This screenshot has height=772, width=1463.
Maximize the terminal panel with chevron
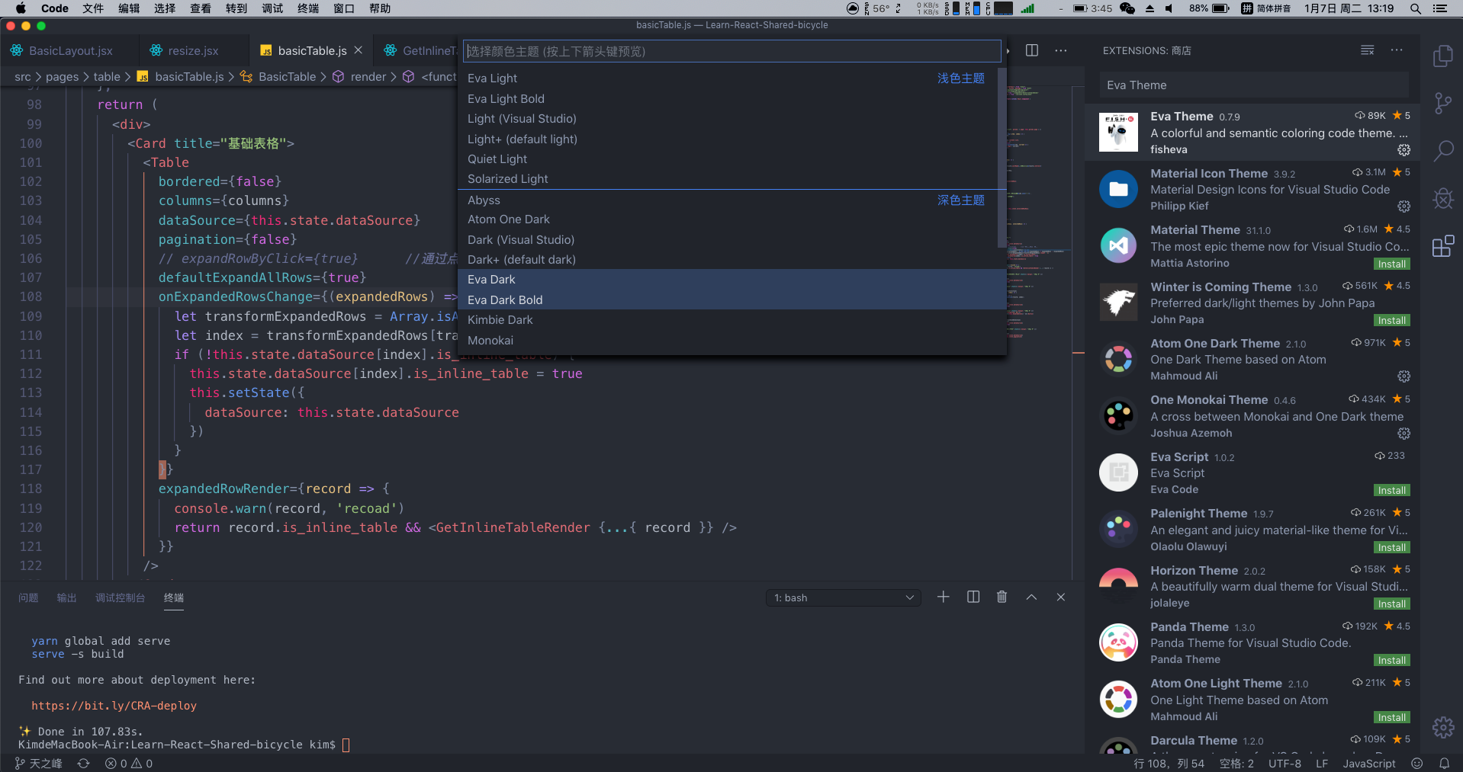(x=1031, y=597)
